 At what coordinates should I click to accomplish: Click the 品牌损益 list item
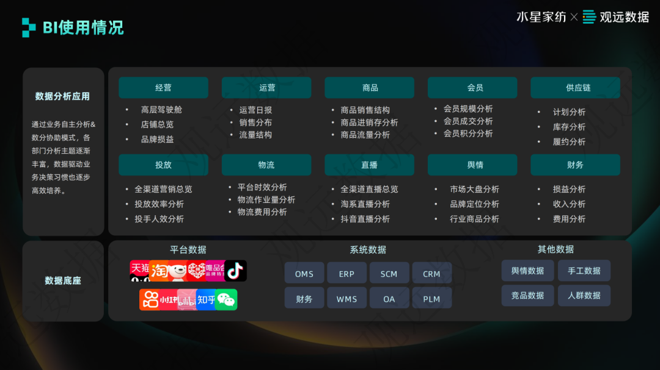point(157,139)
